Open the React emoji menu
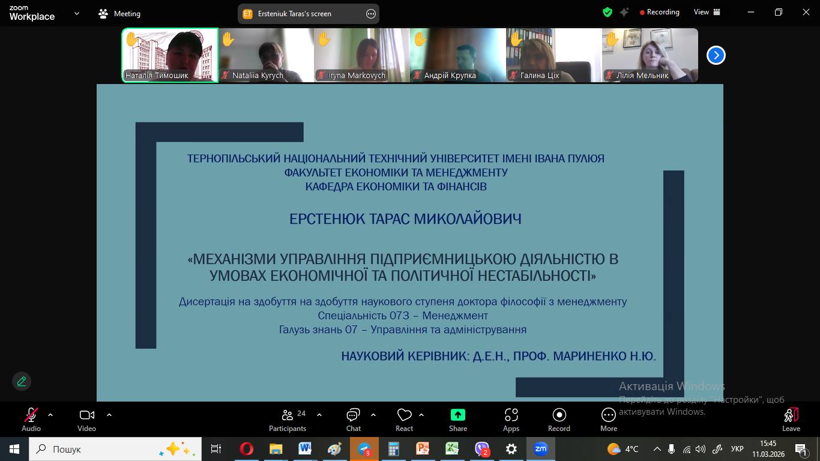 pos(404,420)
